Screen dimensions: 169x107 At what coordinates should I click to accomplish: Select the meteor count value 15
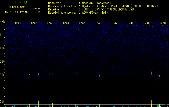pos(39,12)
